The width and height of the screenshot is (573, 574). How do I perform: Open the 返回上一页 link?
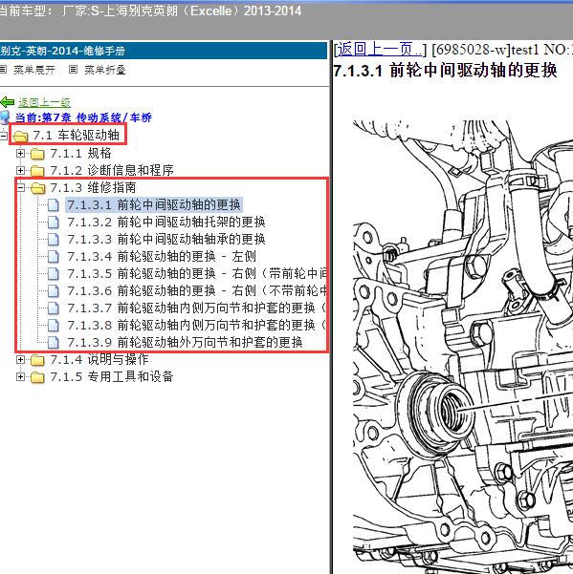click(380, 50)
